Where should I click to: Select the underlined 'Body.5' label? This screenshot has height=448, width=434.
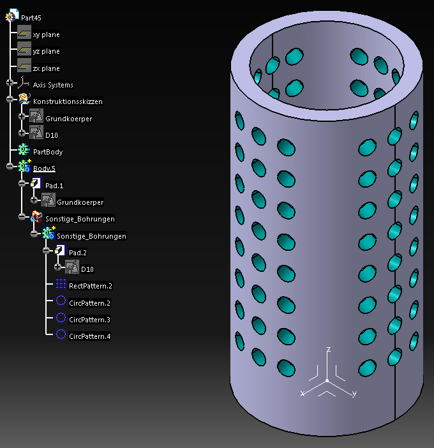(44, 168)
